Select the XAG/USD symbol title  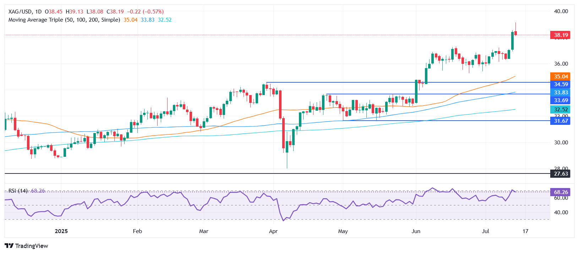click(x=20, y=12)
